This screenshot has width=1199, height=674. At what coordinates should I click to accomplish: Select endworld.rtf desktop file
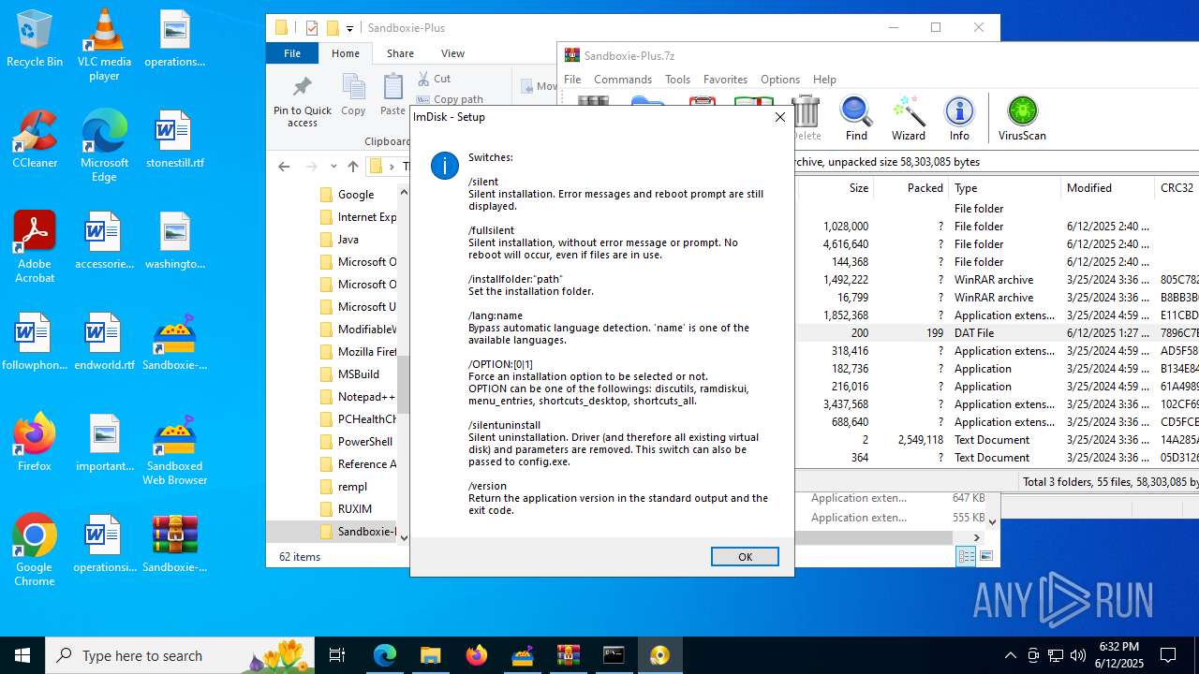click(x=104, y=343)
